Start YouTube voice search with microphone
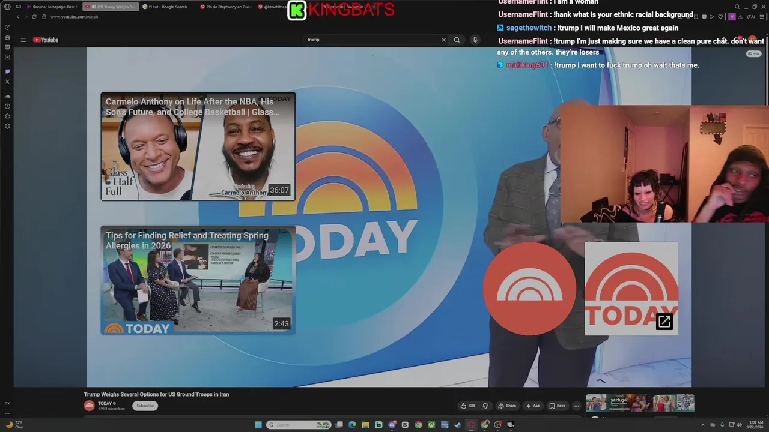Image resolution: width=769 pixels, height=432 pixels. (475, 40)
